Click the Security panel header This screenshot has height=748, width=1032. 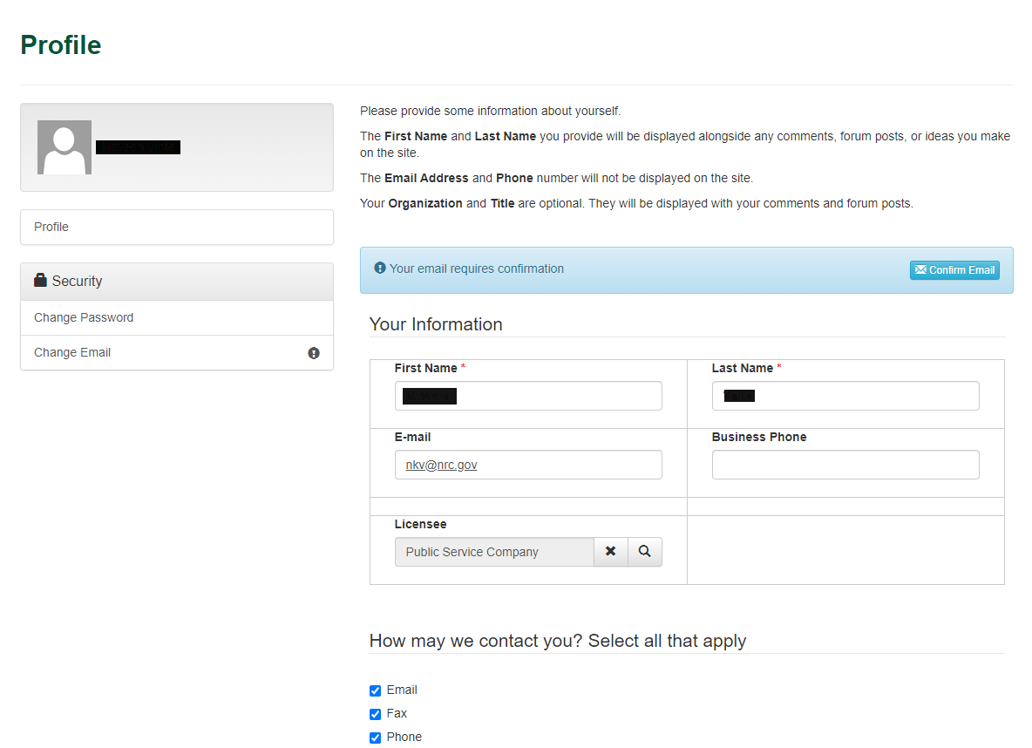coord(177,281)
